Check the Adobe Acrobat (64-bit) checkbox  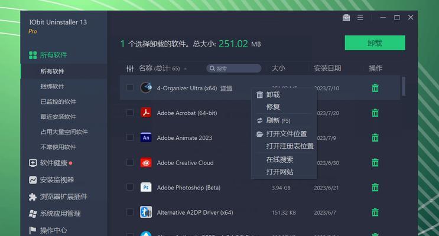129,113
